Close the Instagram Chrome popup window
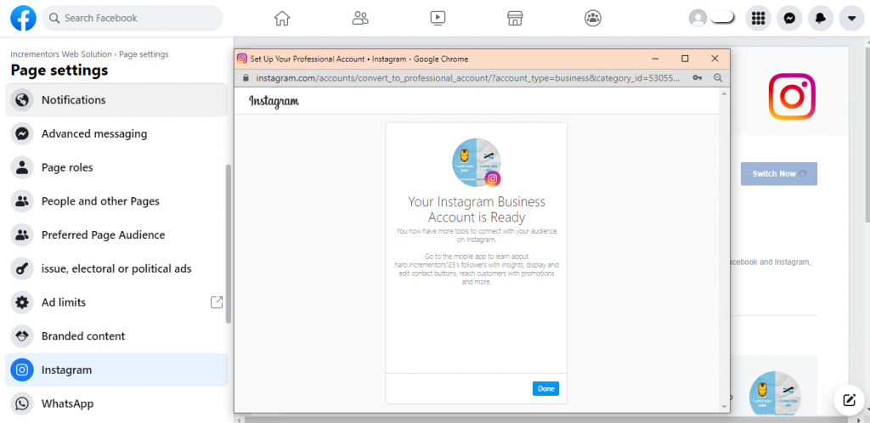The width and height of the screenshot is (870, 423). click(715, 59)
